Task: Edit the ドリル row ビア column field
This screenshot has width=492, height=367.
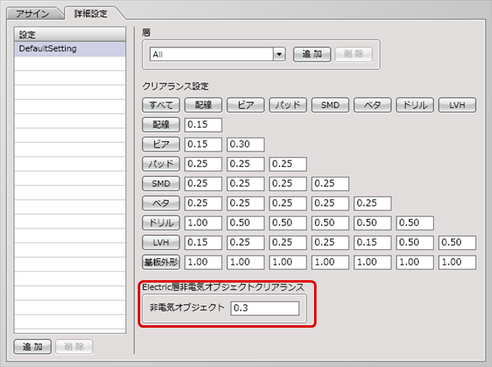Action: point(246,223)
